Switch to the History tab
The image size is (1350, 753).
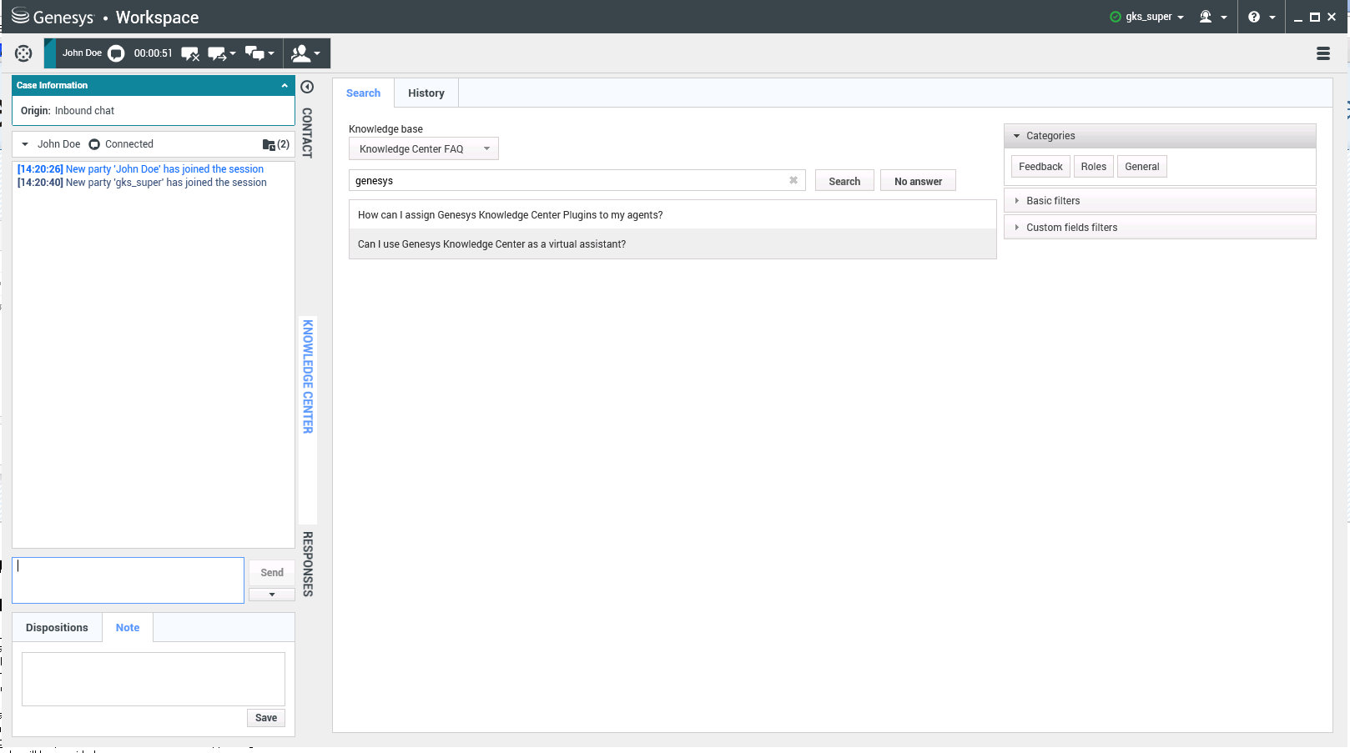pyautogui.click(x=426, y=93)
